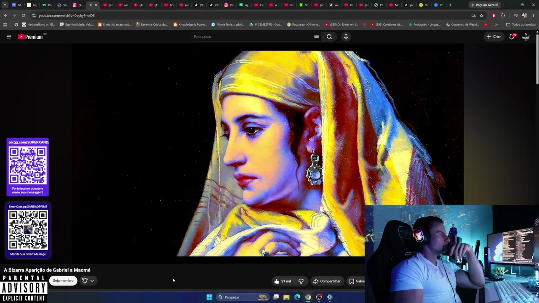Viewport: 539px width, 303px height.
Task: Click the Criar create button
Action: point(494,37)
